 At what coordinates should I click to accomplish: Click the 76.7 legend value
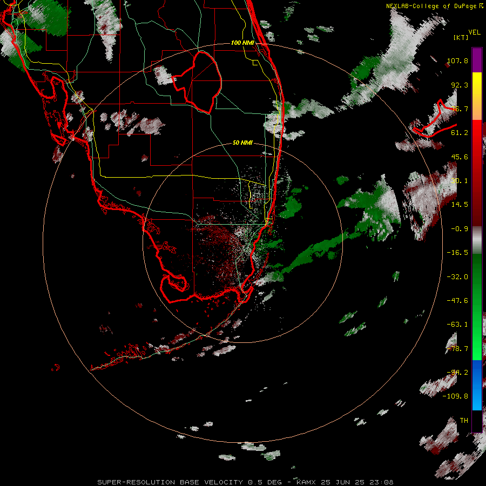pos(460,109)
